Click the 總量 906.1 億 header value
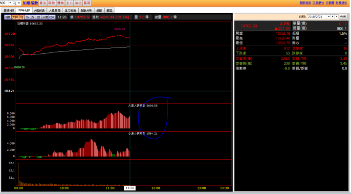This screenshot has width=352, height=194. pos(166,17)
